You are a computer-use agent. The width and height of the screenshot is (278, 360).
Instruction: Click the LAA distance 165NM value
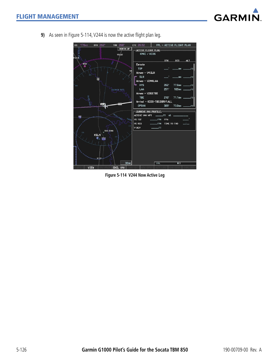(177, 89)
